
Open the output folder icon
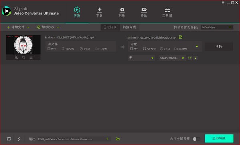coord(118,139)
